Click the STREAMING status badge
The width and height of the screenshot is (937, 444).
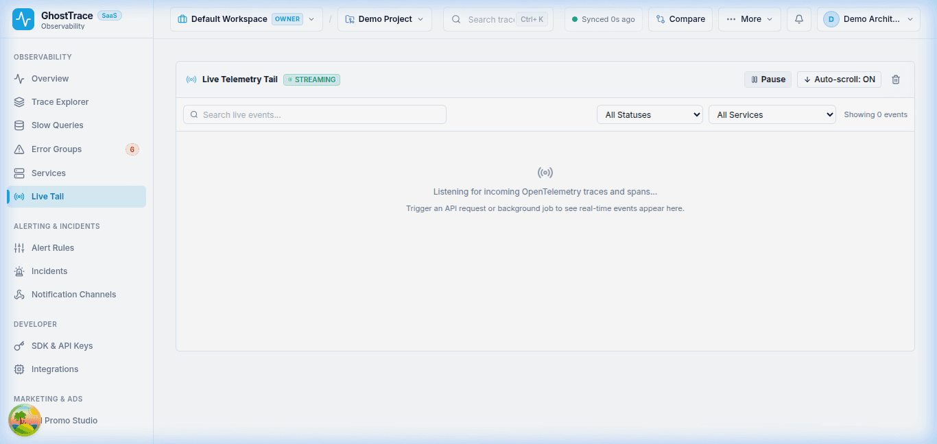(x=311, y=79)
